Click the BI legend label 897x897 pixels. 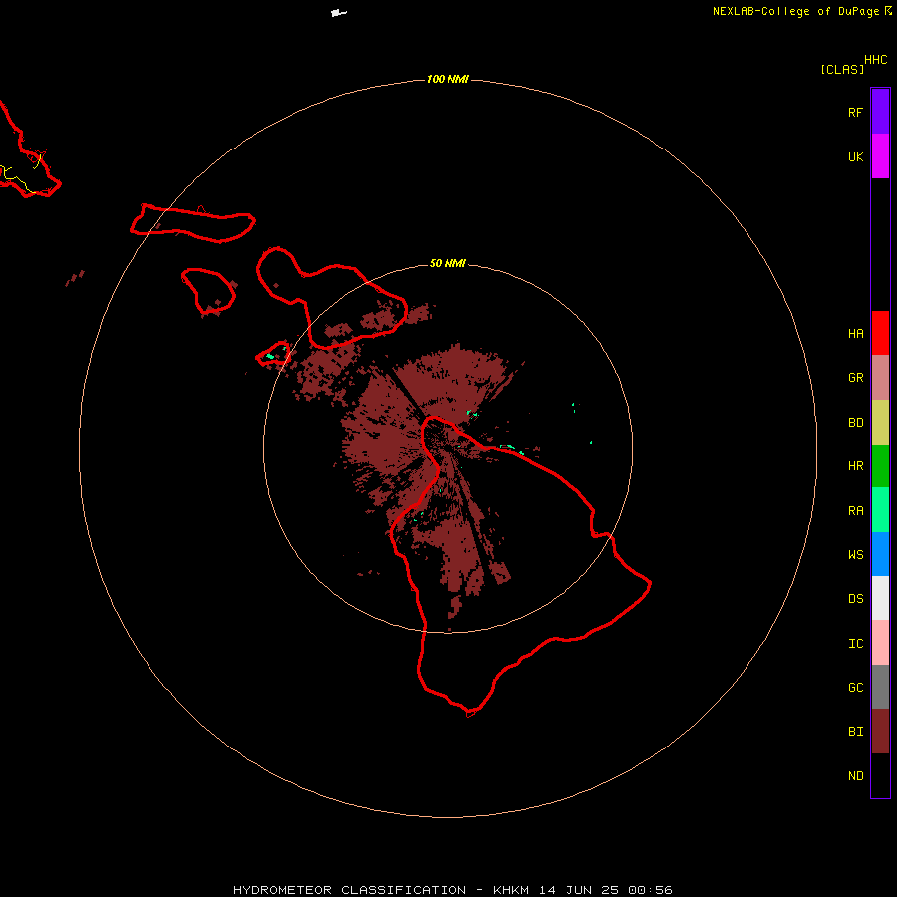pos(855,732)
